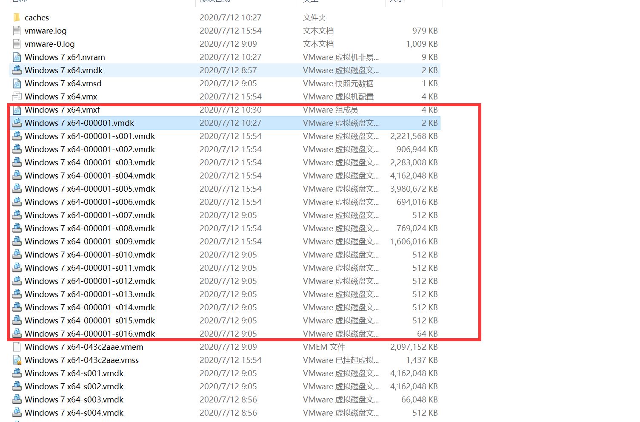The image size is (640, 422).
Task: Click the x64-000001-s003.vmdk disk icon
Action: [x=17, y=162]
